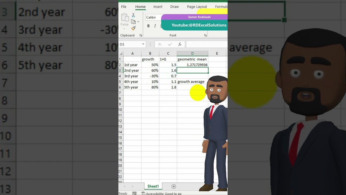The image size is (346, 195).
Task: Click the cell with value 1.1
Action: (168, 82)
